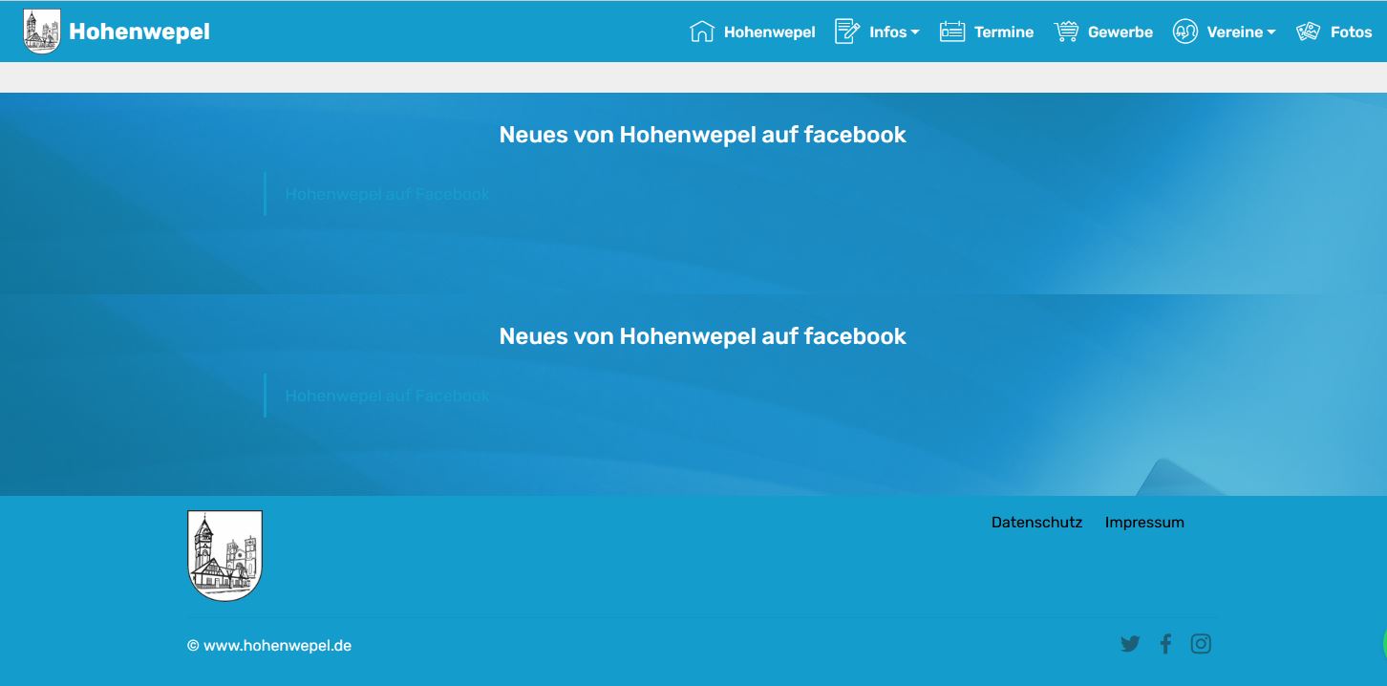The image size is (1387, 686).
Task: Click the people icon beside Vereine
Action: [x=1185, y=32]
